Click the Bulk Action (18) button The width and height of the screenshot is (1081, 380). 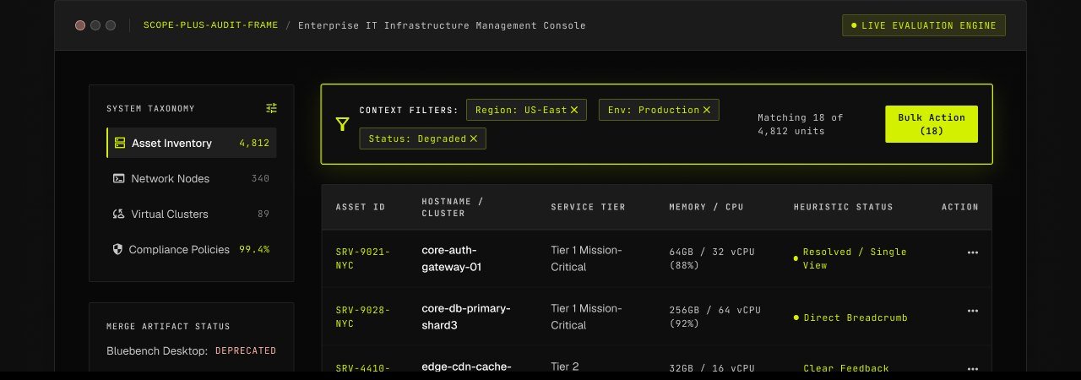tap(932, 124)
